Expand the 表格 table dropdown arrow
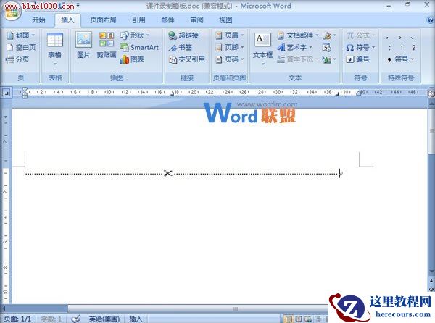The image size is (435, 323). pyautogui.click(x=55, y=64)
